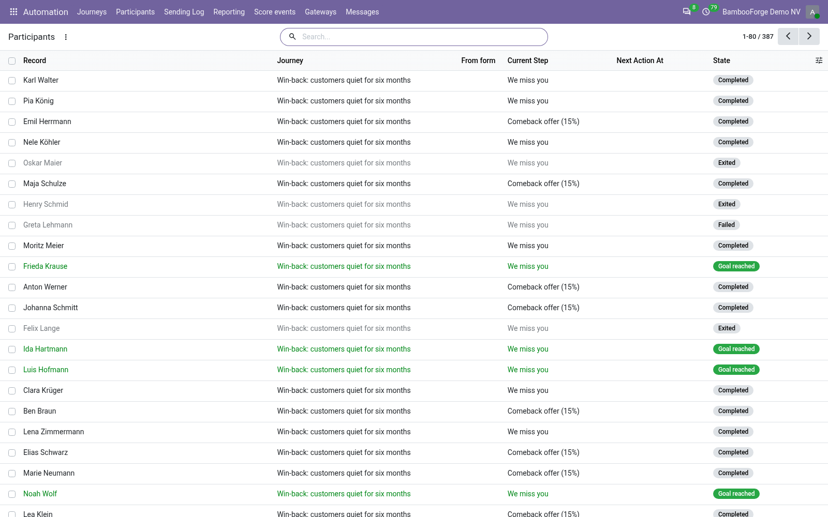Image resolution: width=828 pixels, height=517 pixels.
Task: Click the Participants menu in navbar
Action: (135, 12)
